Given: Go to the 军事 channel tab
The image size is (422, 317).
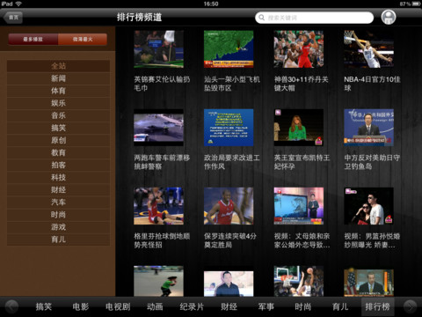Looking at the screenshot, I should tap(266, 306).
